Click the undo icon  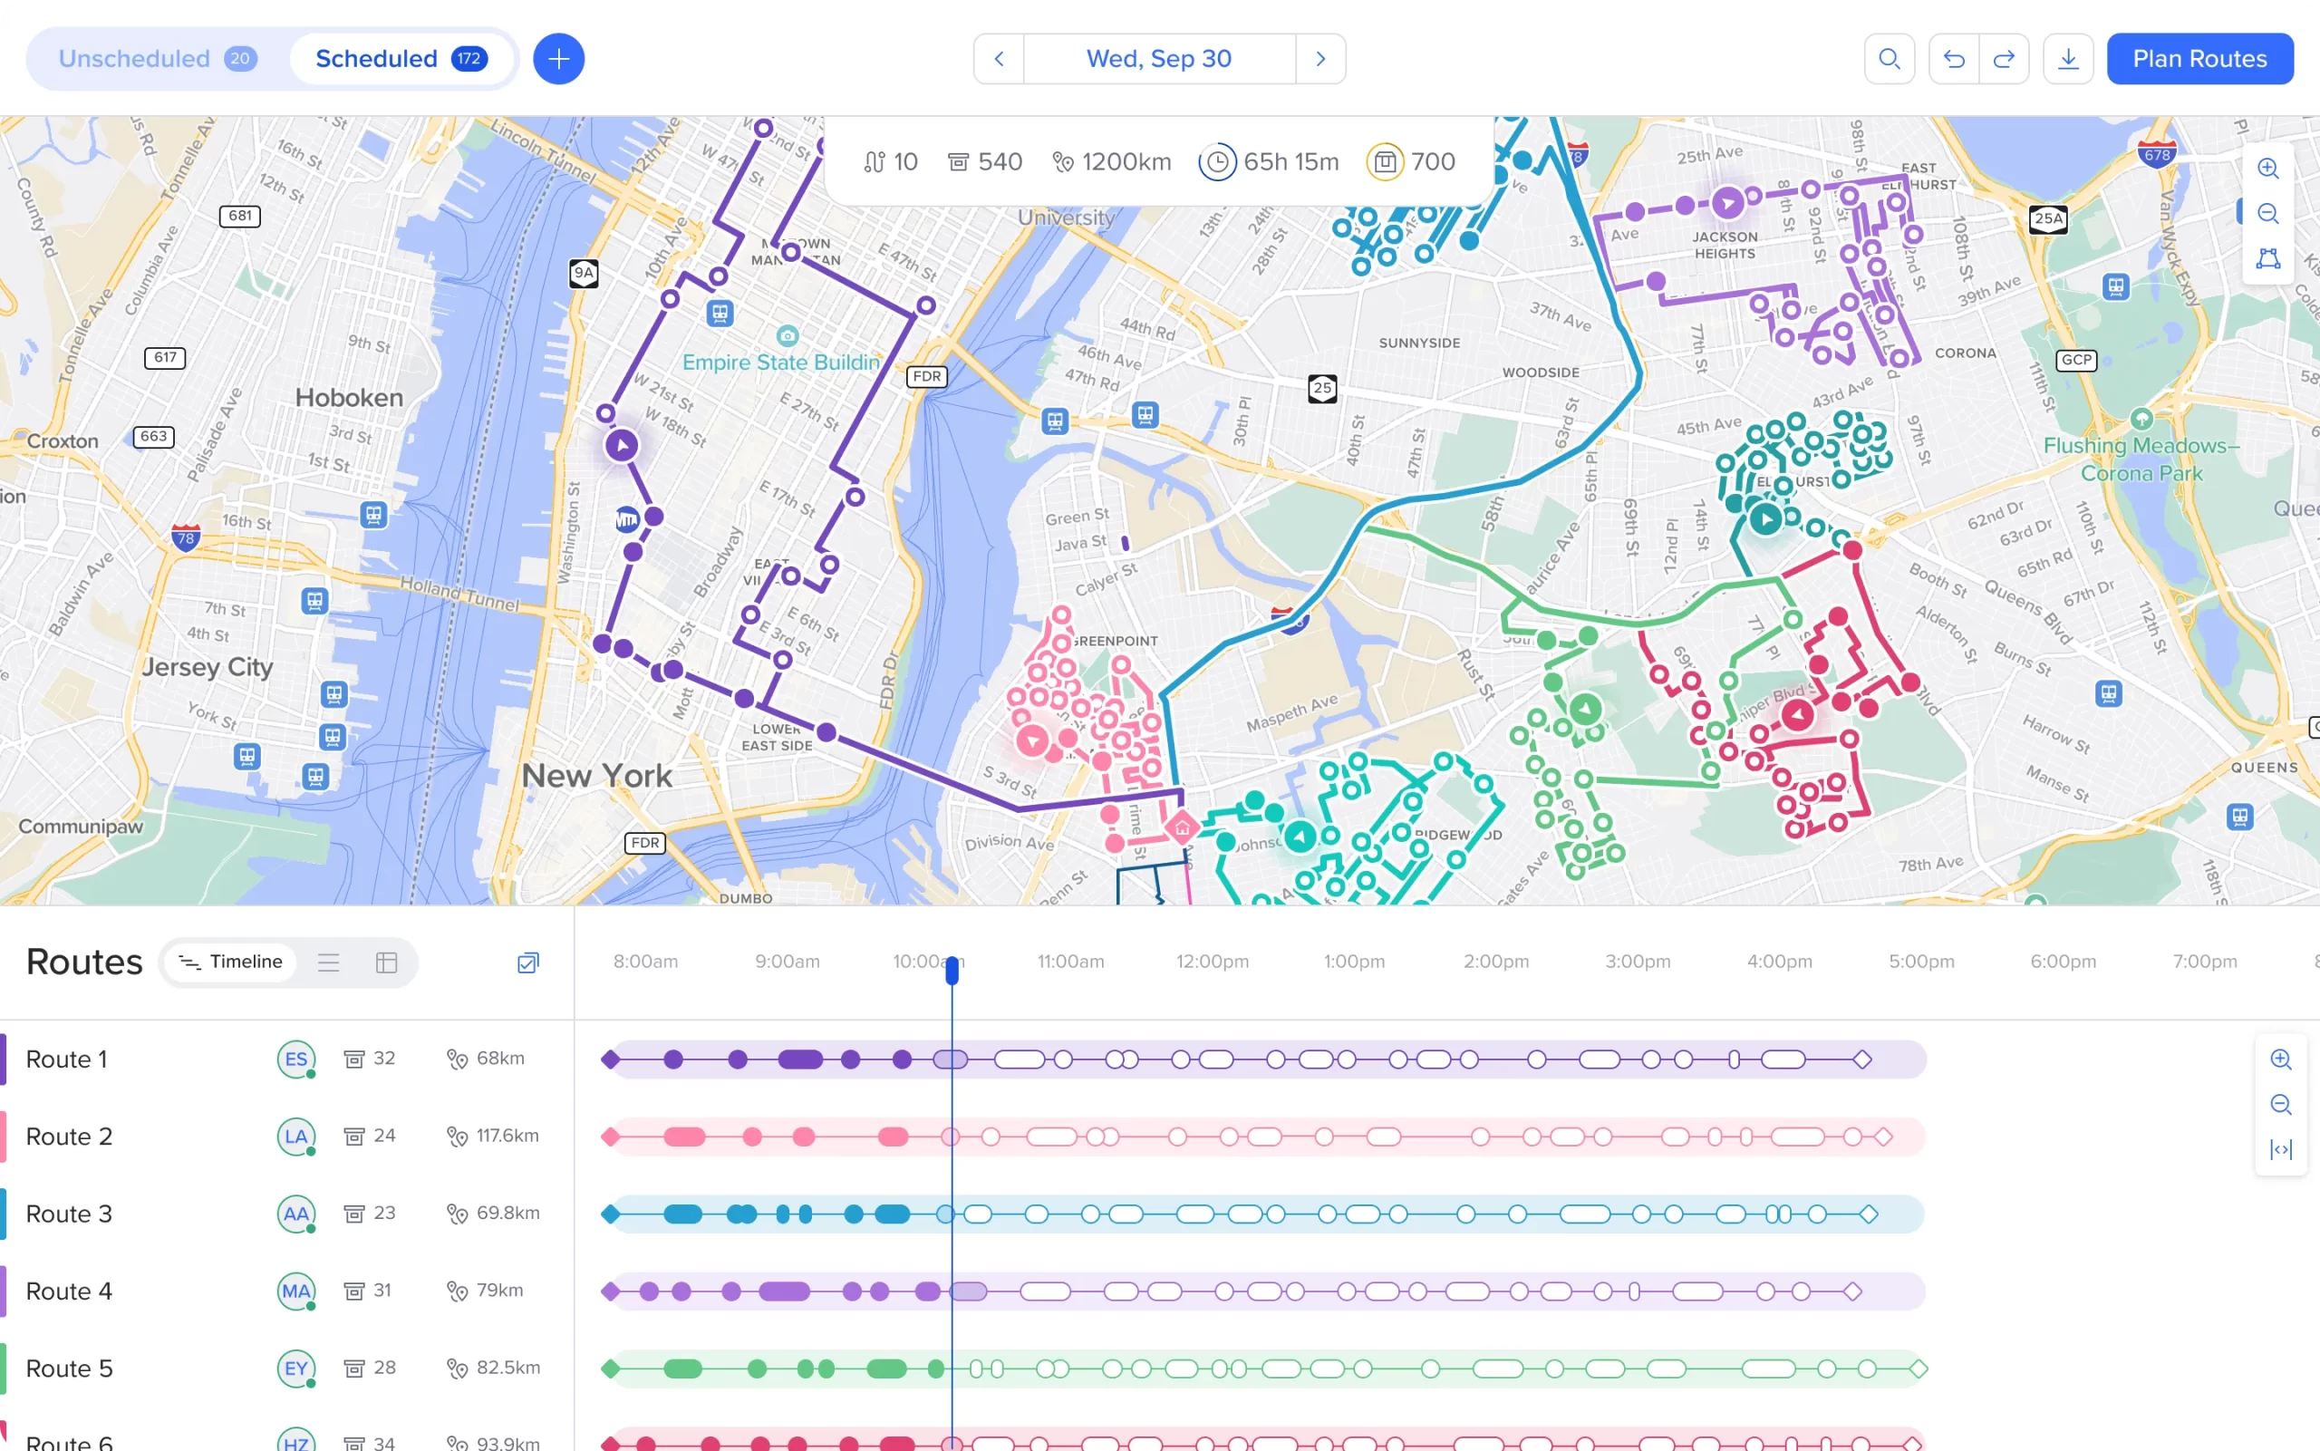pos(1954,59)
